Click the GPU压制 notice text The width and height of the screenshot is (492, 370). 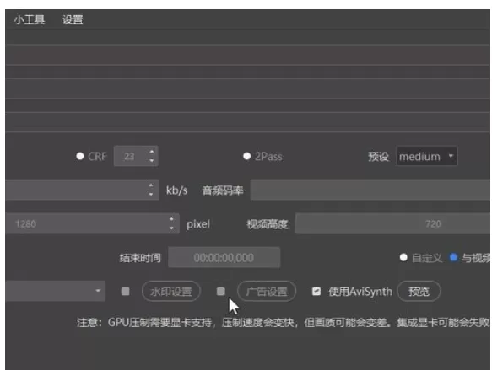pyautogui.click(x=283, y=322)
